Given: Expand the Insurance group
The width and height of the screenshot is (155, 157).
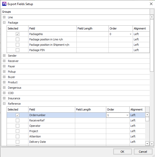Looking at the screenshot, I should coord(4,98).
